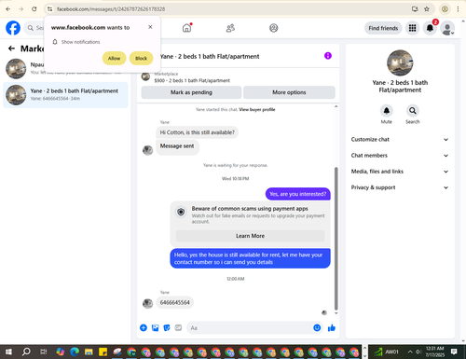The width and height of the screenshot is (466, 359).
Task: Click the $900 listing marketplace text
Action: click(x=192, y=80)
